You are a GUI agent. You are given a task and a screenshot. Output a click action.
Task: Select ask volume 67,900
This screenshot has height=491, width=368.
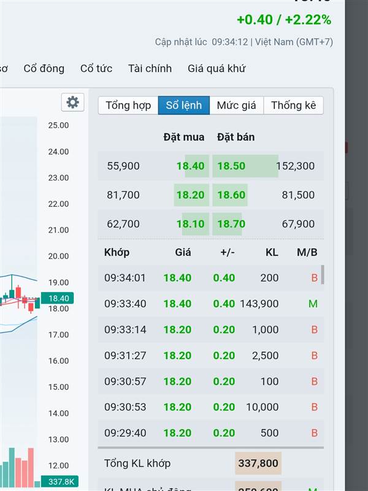[x=298, y=224]
